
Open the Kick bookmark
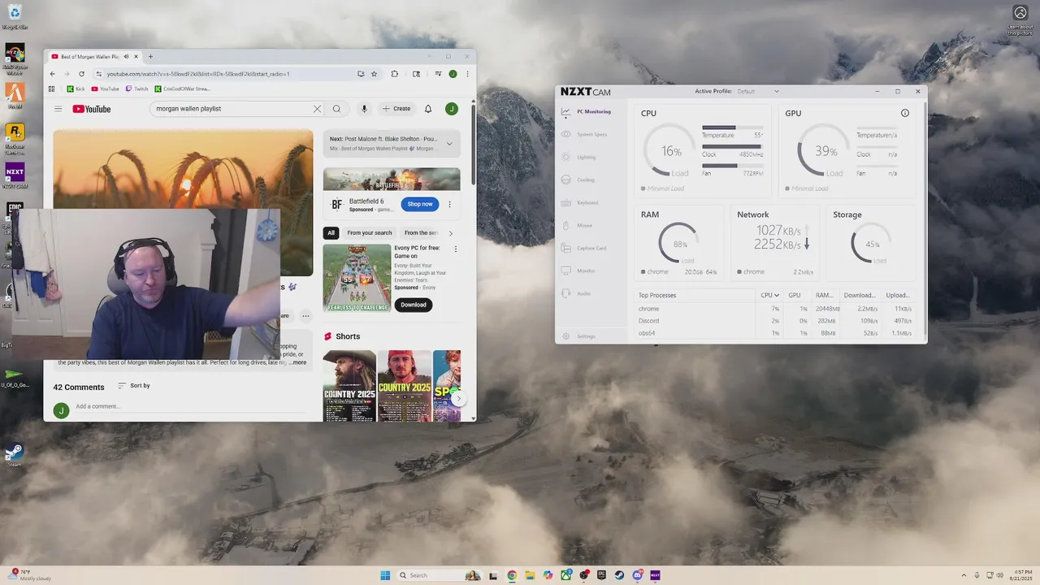pyautogui.click(x=76, y=89)
